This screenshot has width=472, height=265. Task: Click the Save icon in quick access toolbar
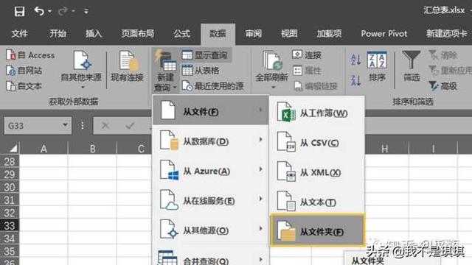coord(19,12)
